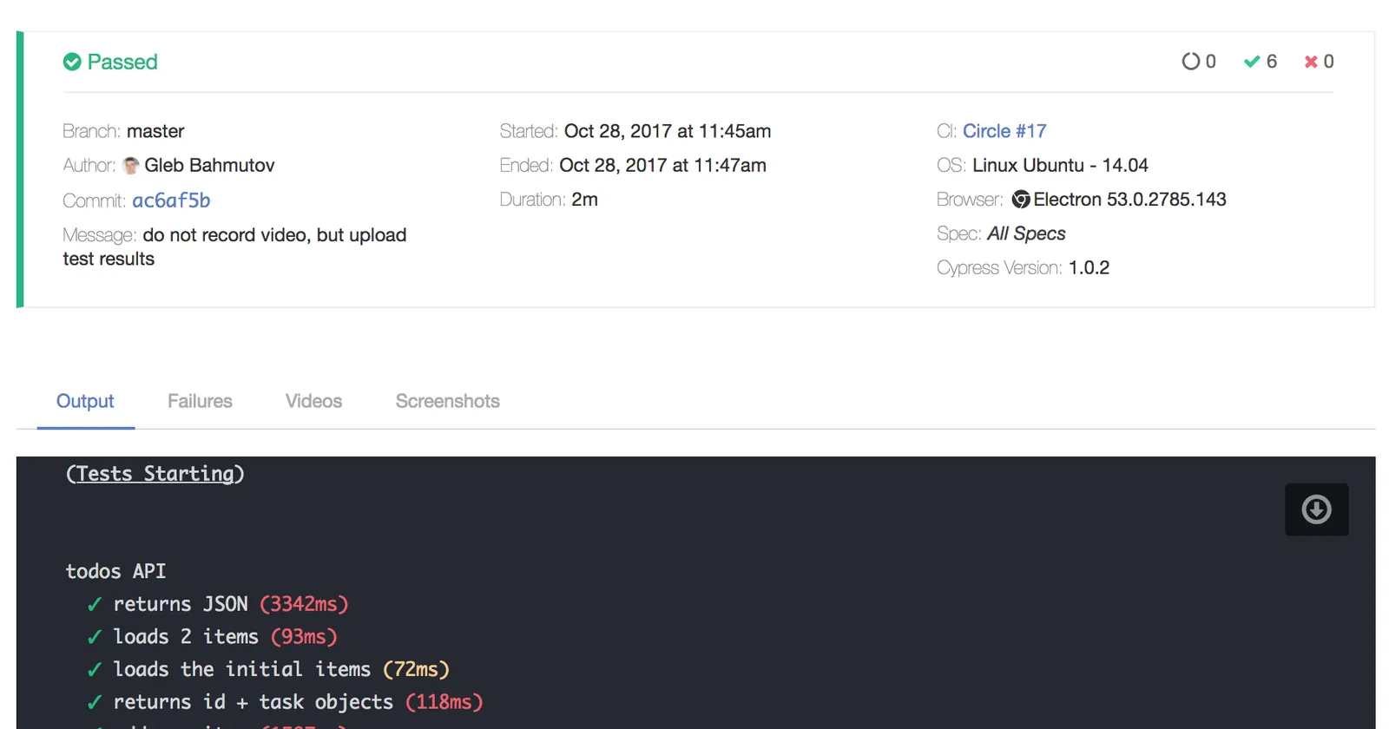Click the Electron browser logo icon
Image resolution: width=1389 pixels, height=729 pixels.
[1021, 200]
